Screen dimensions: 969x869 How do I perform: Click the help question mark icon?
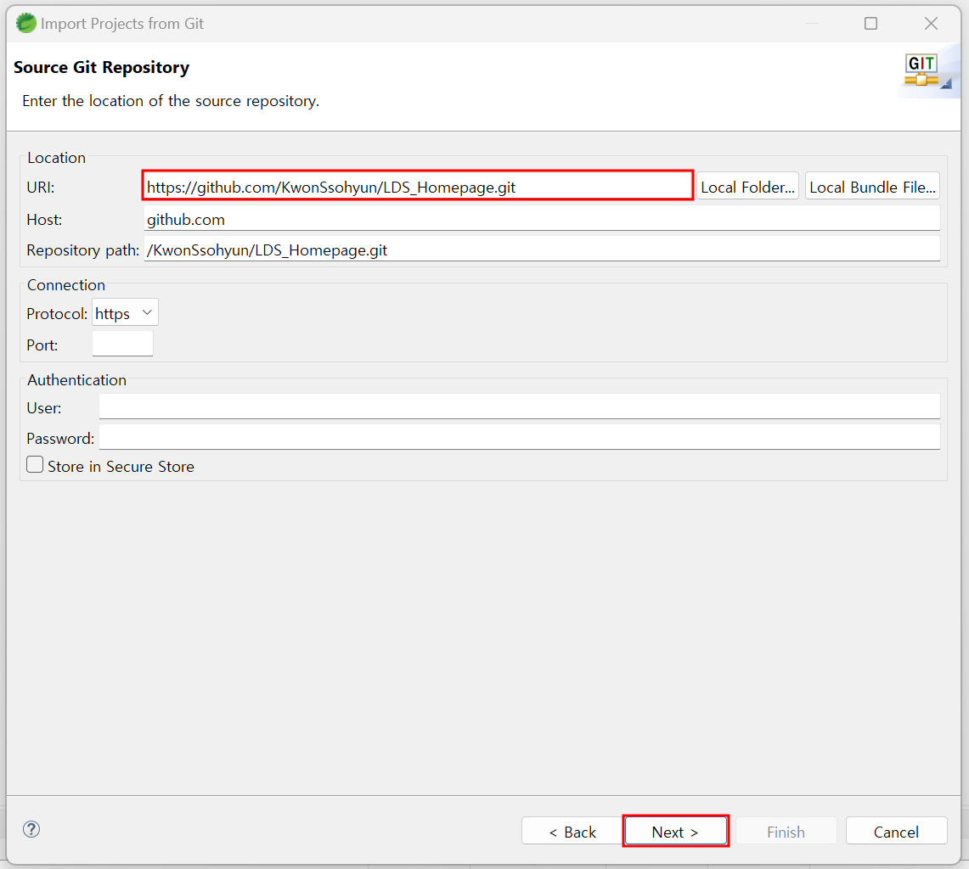[31, 829]
